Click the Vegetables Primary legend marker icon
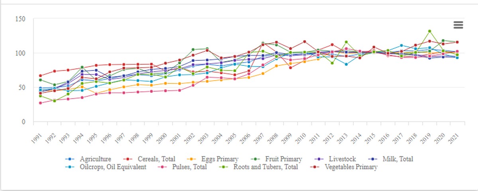 (x=315, y=167)
